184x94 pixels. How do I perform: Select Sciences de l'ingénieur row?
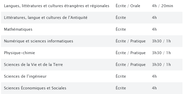click(x=92, y=76)
